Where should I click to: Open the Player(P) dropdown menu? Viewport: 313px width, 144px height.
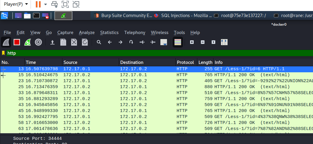point(16,4)
